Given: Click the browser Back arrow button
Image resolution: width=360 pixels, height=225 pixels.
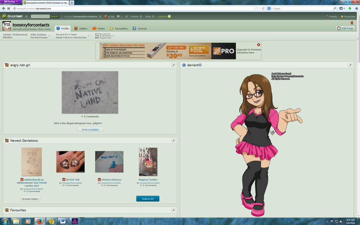Looking at the screenshot, I should 4,8.
